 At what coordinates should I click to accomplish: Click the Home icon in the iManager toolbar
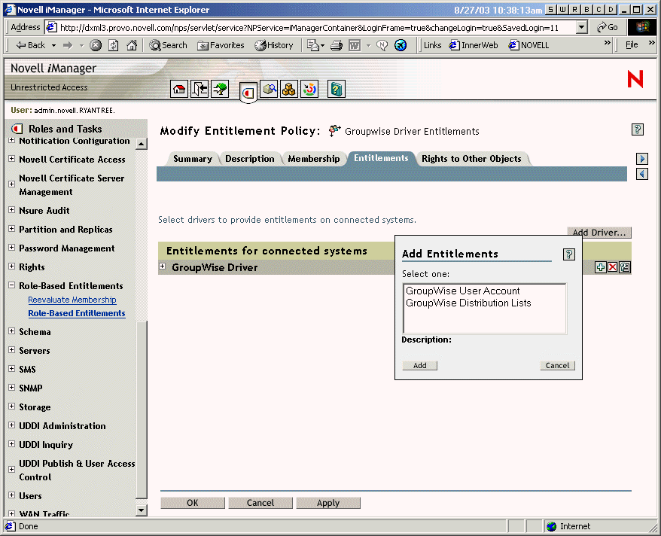pos(178,88)
